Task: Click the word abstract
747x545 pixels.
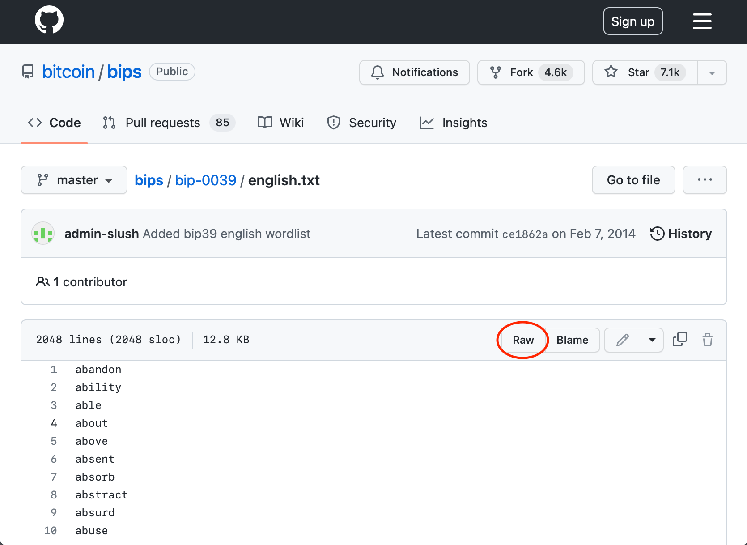Action: [x=102, y=495]
